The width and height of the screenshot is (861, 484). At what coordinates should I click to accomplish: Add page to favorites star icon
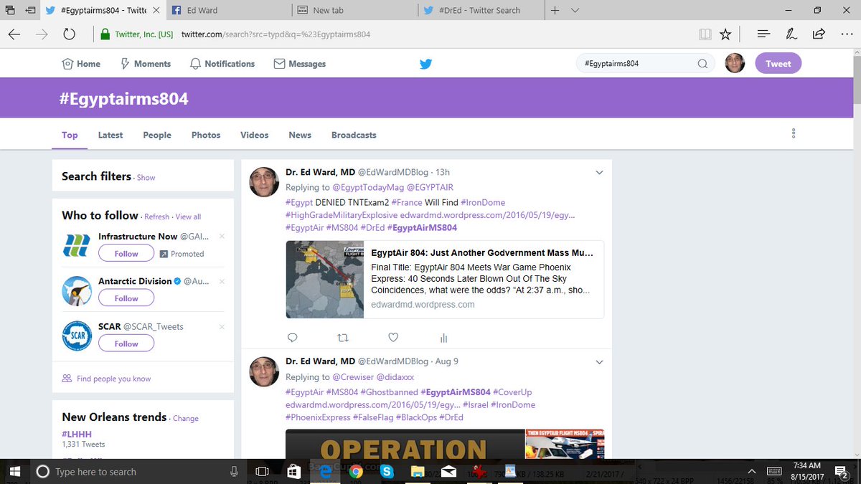pos(725,34)
